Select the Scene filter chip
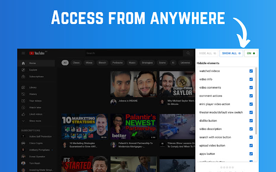Image resolution: width=276 pixels, height=172 pixels. click(162, 63)
